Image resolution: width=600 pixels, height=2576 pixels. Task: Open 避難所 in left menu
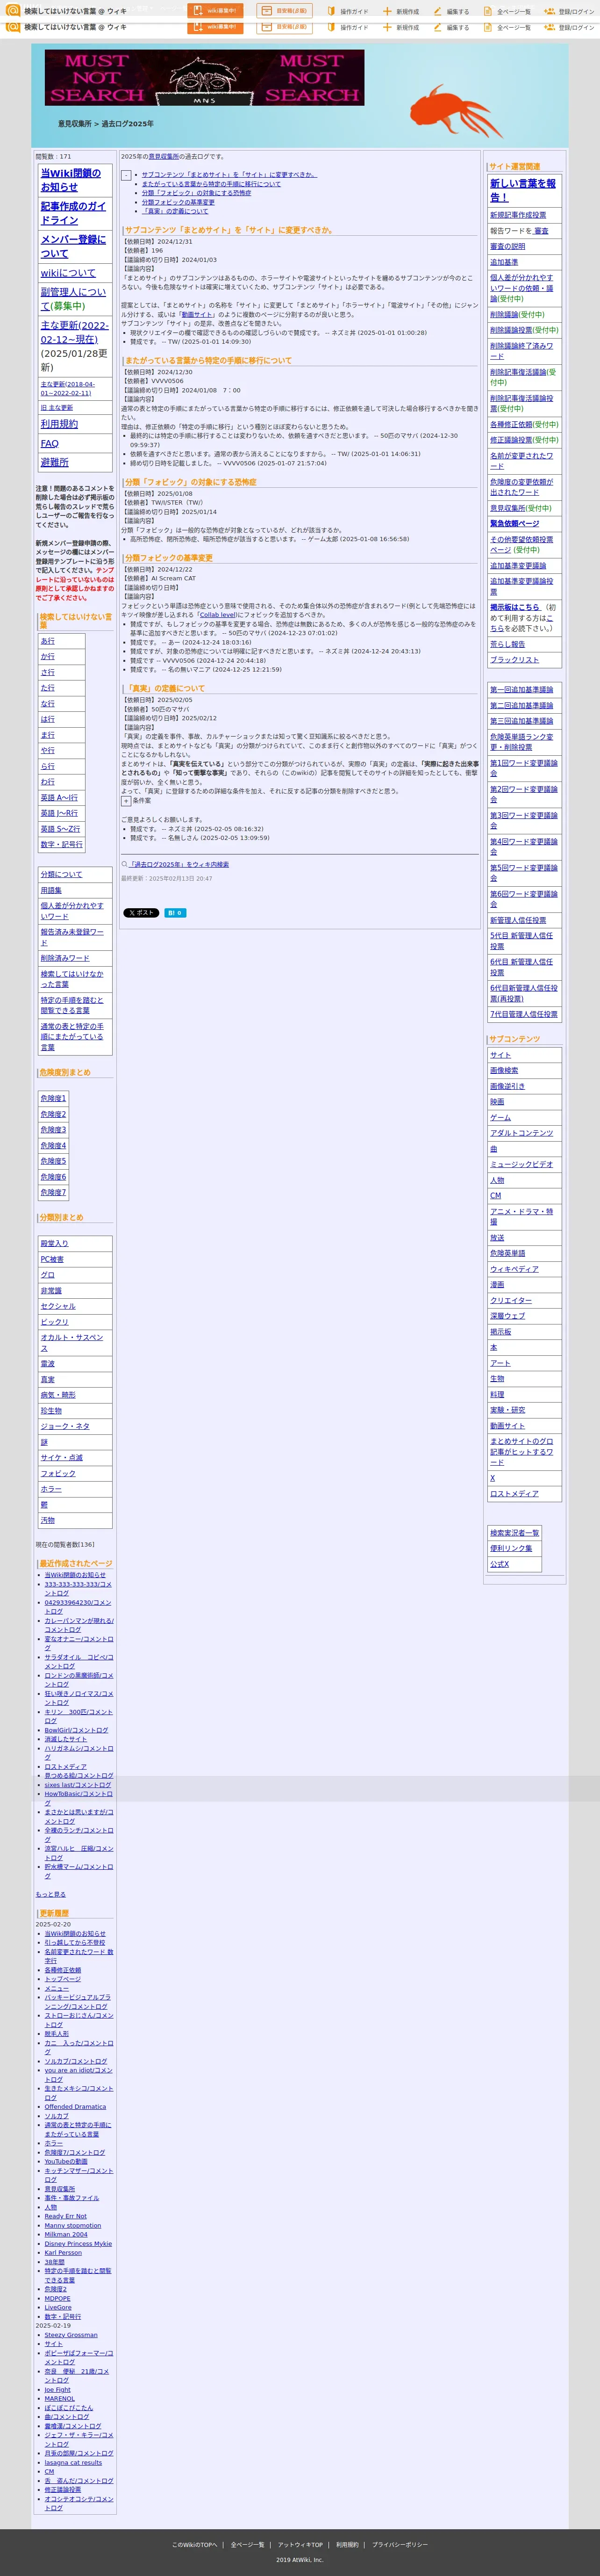point(55,462)
